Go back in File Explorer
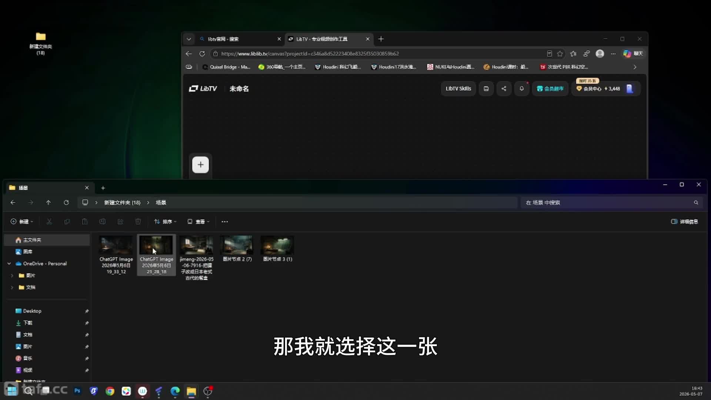Image resolution: width=711 pixels, height=400 pixels. click(x=13, y=203)
